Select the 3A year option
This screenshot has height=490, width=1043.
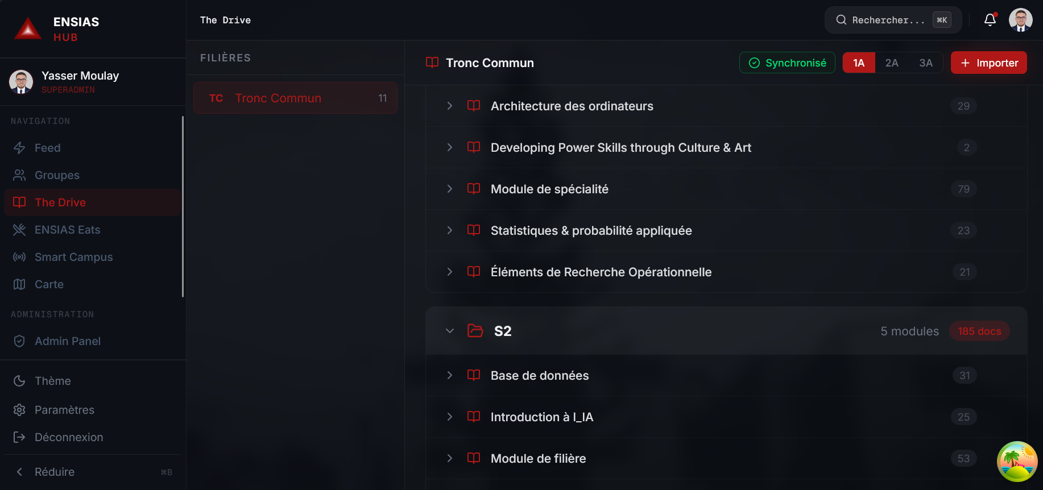[x=926, y=63]
